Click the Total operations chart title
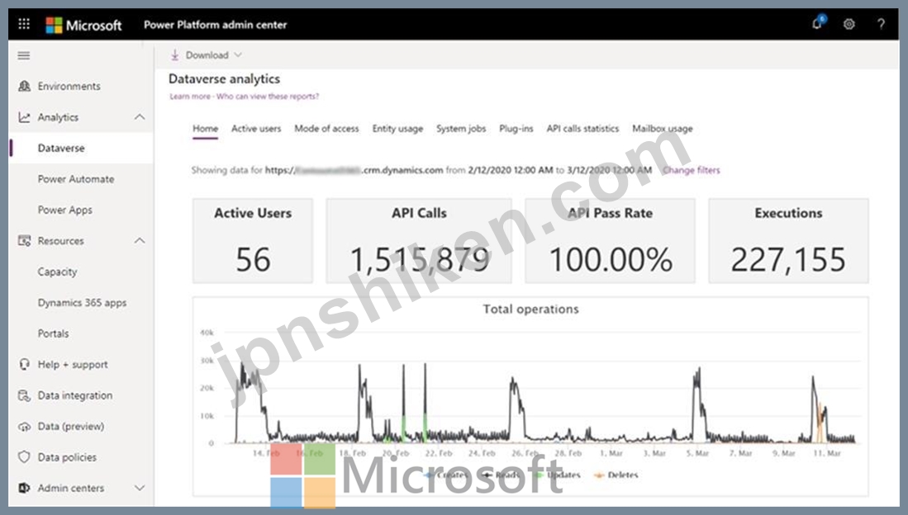Viewport: 908px width, 515px height. (x=531, y=309)
